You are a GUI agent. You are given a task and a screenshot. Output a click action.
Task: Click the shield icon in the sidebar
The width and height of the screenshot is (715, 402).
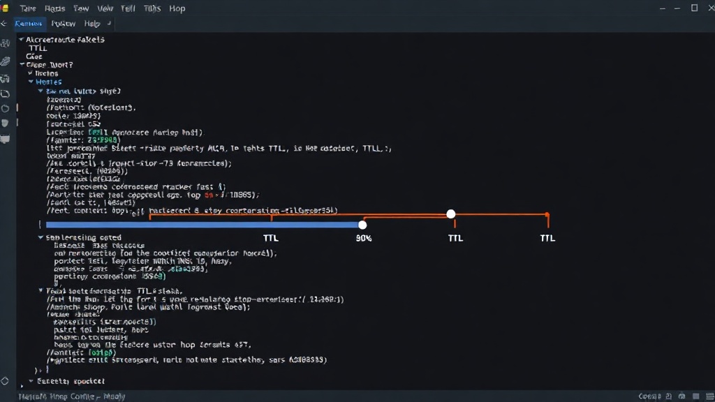5,124
